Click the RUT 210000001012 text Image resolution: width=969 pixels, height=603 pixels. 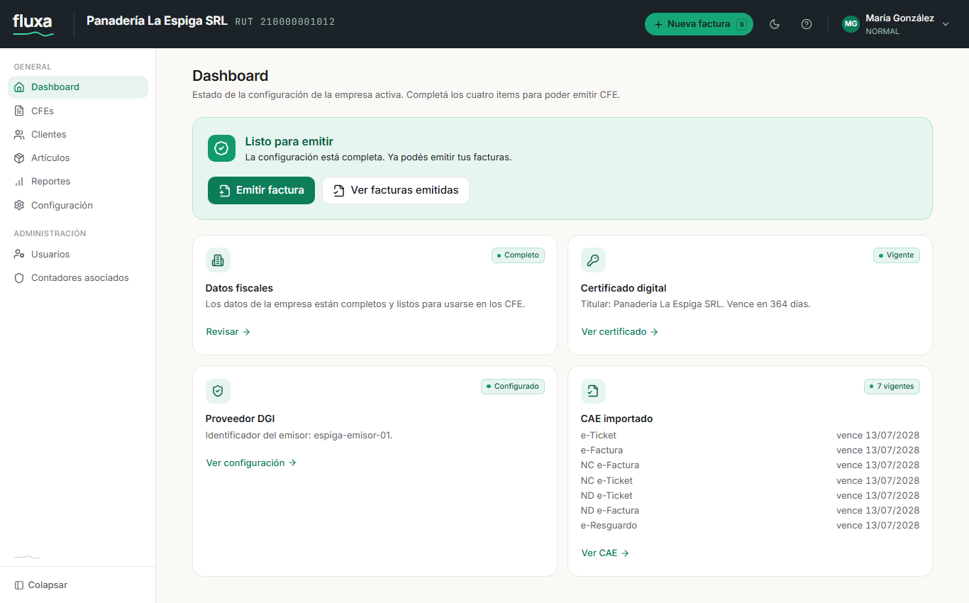point(285,22)
